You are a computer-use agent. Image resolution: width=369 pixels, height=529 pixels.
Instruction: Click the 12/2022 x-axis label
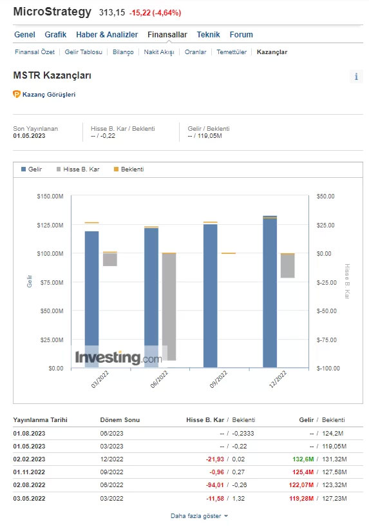278,380
